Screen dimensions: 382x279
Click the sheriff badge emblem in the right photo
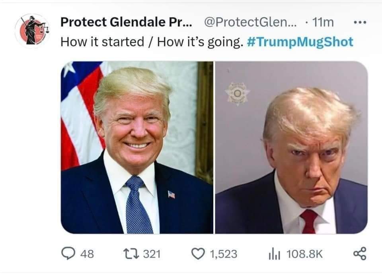237,93
